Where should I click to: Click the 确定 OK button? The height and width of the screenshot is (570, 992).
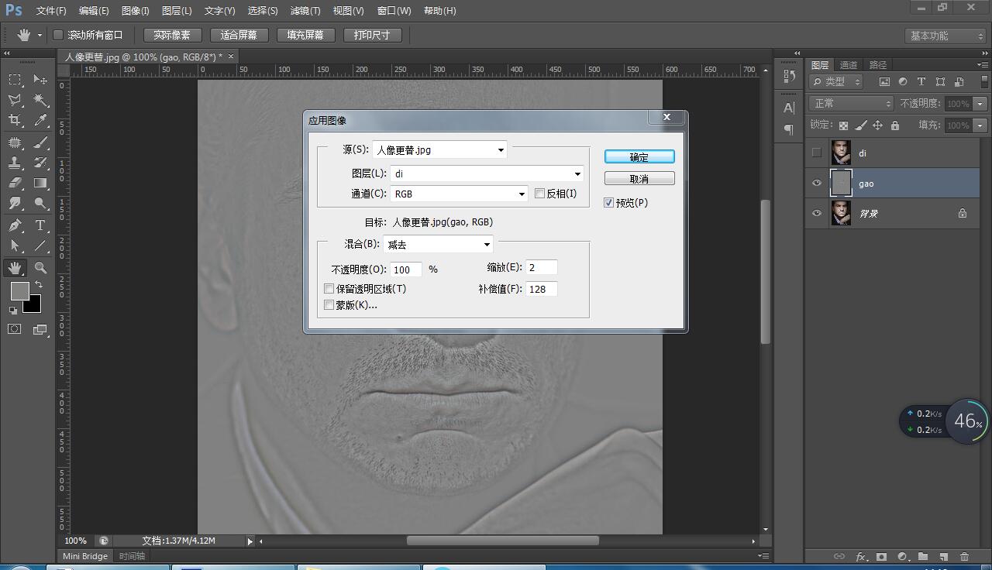pyautogui.click(x=639, y=157)
